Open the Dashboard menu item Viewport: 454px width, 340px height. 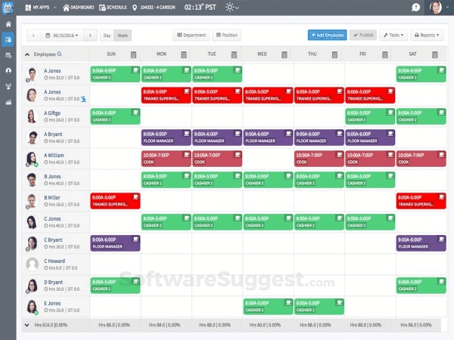(x=79, y=8)
